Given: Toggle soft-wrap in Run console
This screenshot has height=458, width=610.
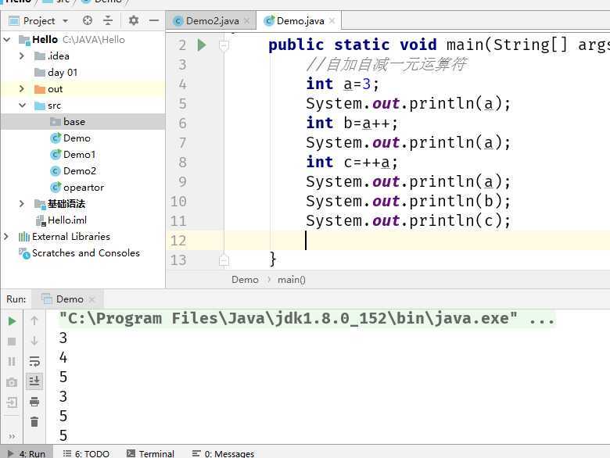Looking at the screenshot, I should [34, 361].
